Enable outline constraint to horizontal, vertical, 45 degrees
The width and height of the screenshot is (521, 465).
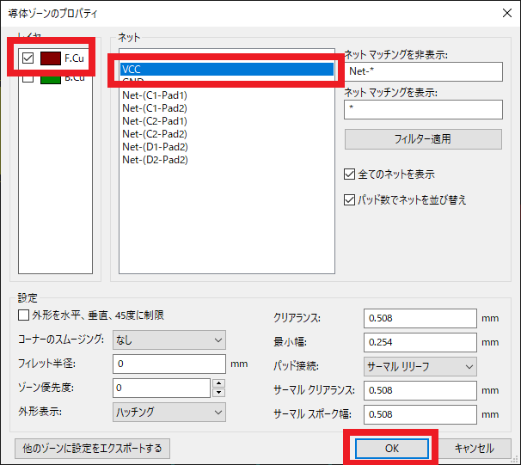coord(24,315)
